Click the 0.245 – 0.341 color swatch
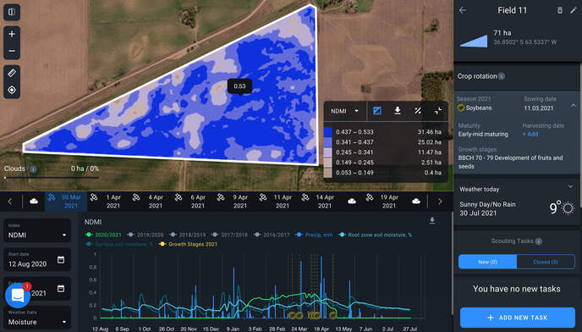The width and height of the screenshot is (582, 332). click(327, 152)
